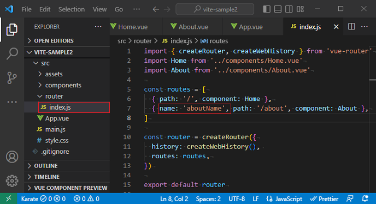Image resolution: width=376 pixels, height=204 pixels.
Task: Close the index.js editor tab
Action: (336, 27)
